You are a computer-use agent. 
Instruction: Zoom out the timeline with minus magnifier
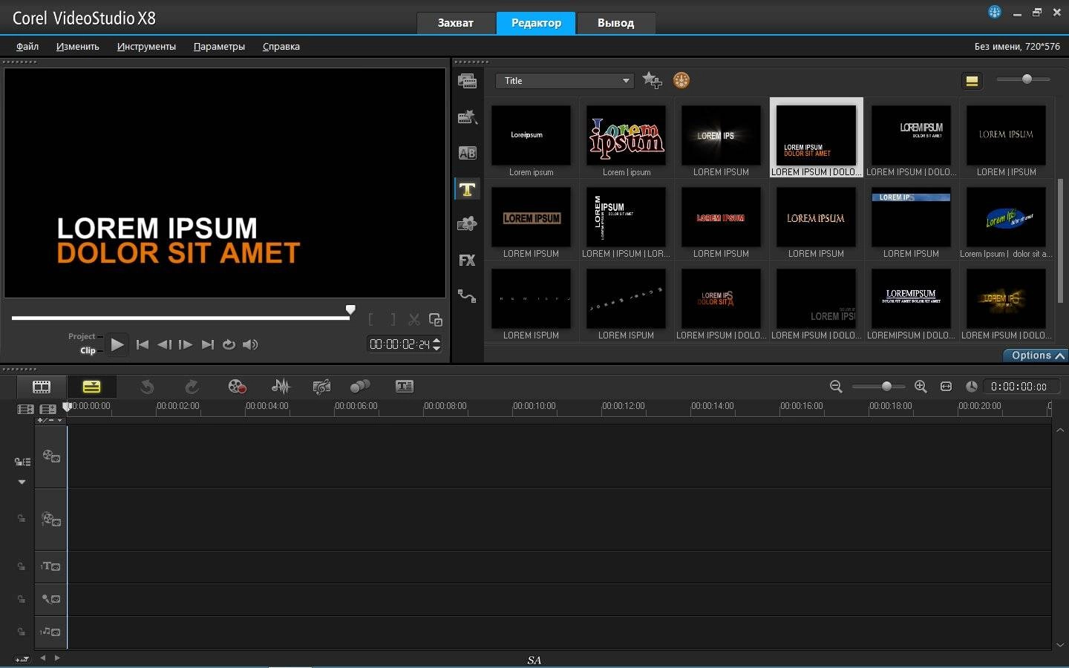tap(836, 387)
